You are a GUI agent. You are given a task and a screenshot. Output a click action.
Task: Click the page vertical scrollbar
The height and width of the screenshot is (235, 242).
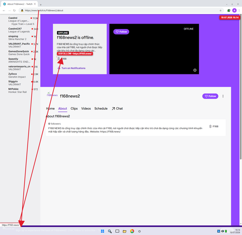[241, 87]
